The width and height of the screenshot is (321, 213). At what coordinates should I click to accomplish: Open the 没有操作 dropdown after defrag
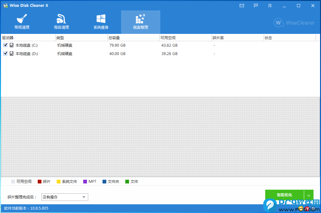click(65, 197)
